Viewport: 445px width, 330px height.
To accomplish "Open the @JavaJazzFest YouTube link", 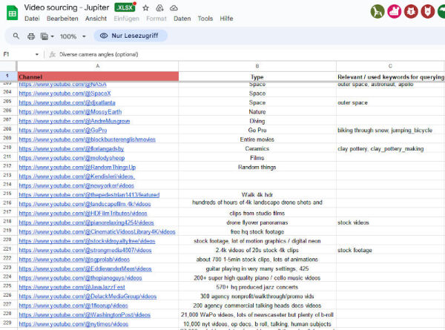I will coord(72,287).
